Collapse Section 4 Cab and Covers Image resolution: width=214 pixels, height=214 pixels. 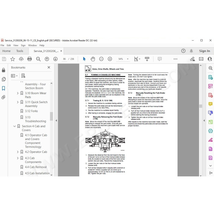14,126
